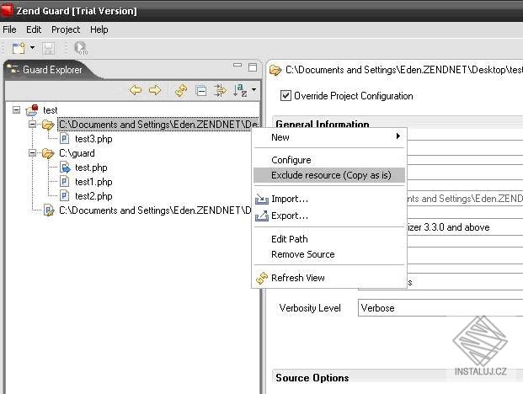
Task: Click the Link with Editor arrows icon
Action: [220, 90]
